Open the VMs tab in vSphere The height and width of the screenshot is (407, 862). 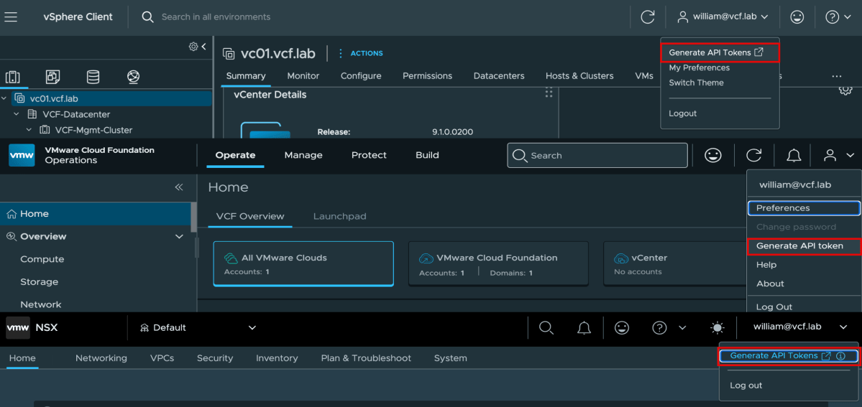coord(643,76)
